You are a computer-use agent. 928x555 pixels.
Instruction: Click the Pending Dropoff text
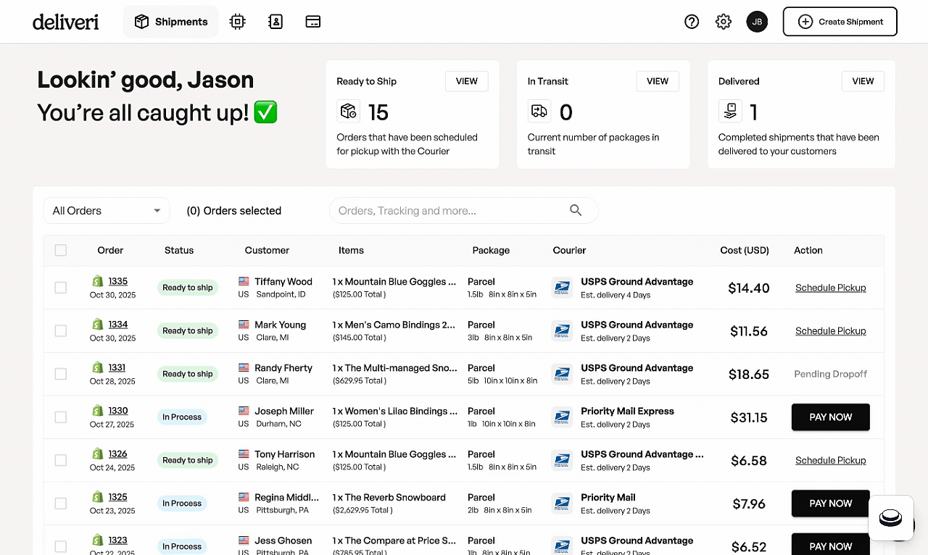[x=831, y=374]
